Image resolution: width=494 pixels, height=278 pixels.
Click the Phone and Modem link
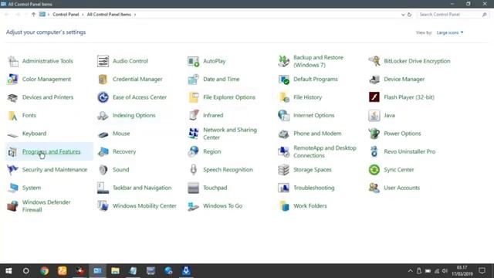(317, 134)
